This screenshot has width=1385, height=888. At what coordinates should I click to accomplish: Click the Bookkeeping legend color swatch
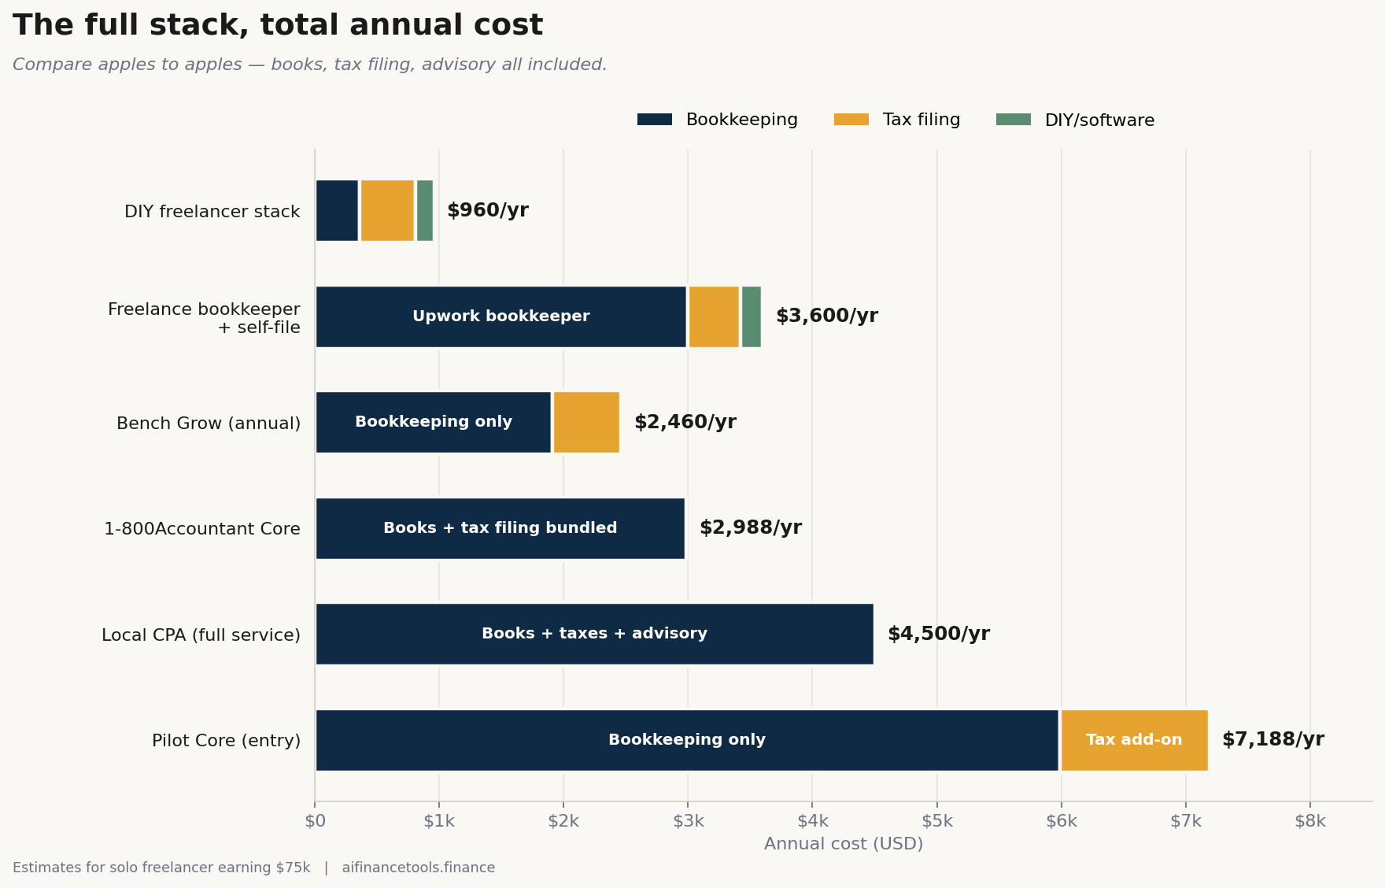(655, 120)
